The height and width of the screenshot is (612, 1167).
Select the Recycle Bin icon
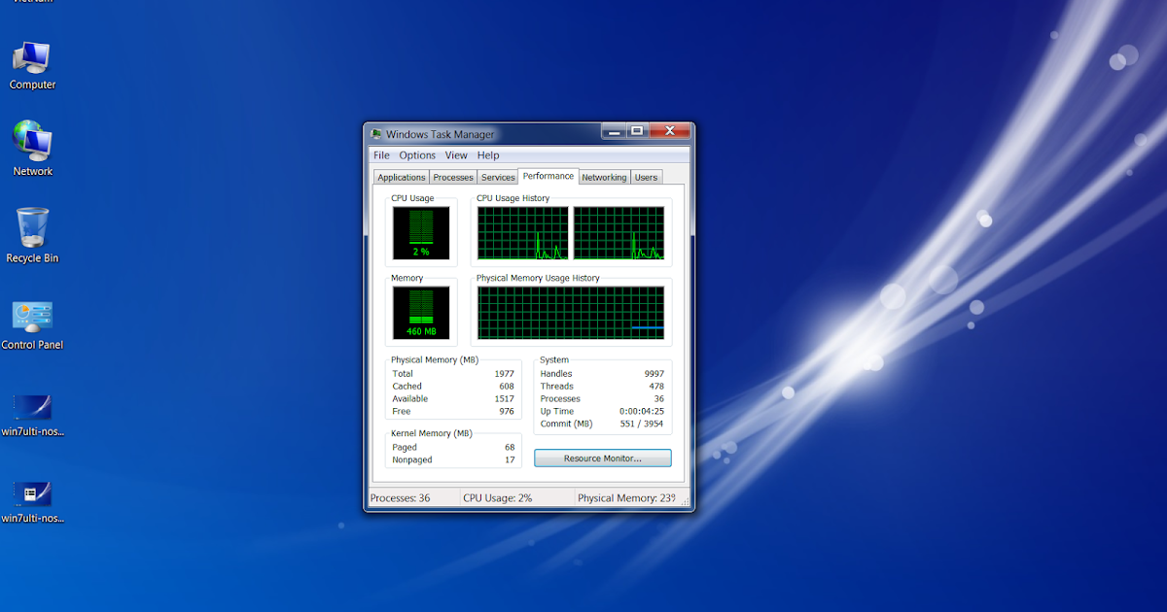pyautogui.click(x=32, y=235)
